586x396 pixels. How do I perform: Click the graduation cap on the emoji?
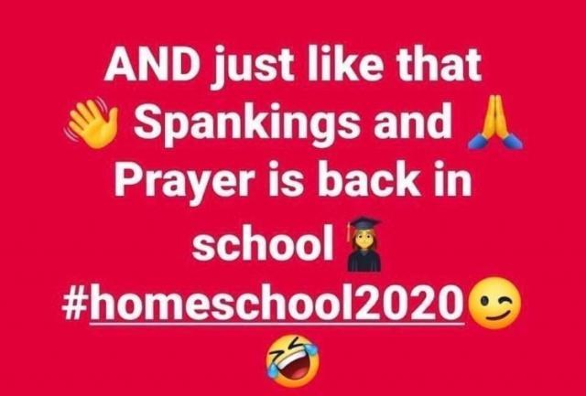364,223
